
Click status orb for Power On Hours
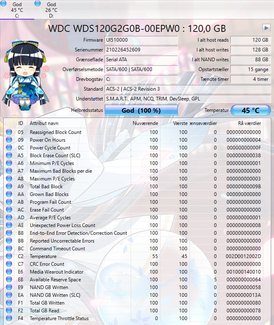pos(9,140)
